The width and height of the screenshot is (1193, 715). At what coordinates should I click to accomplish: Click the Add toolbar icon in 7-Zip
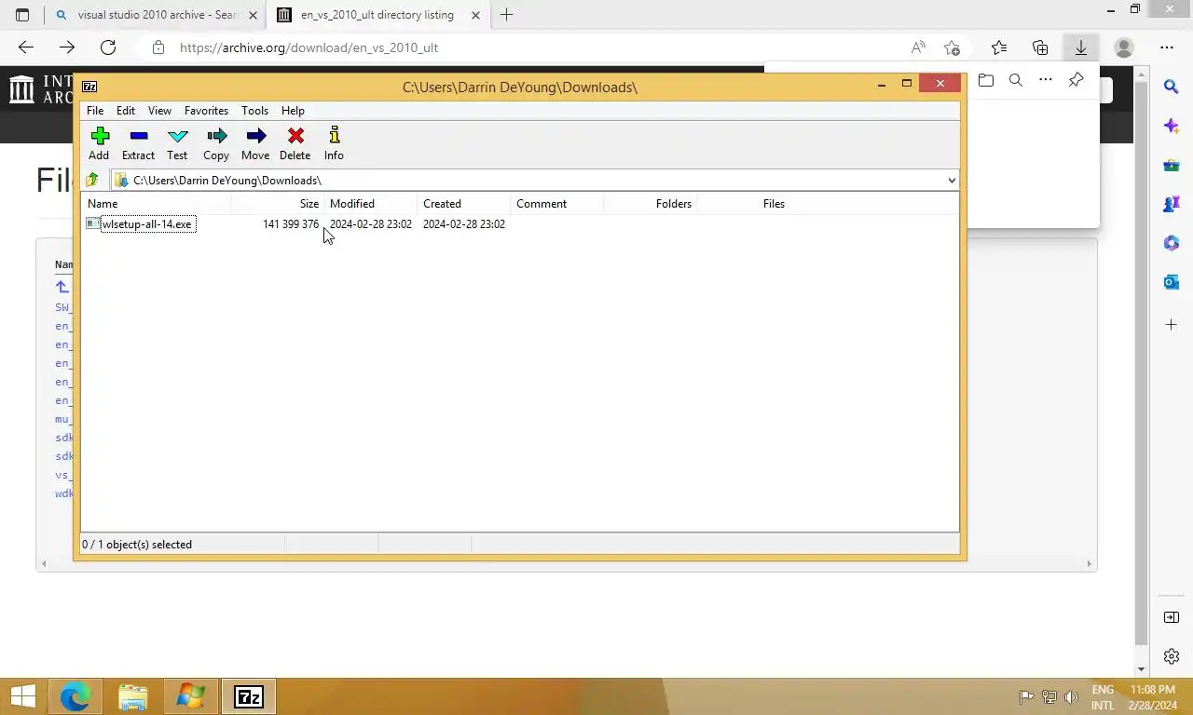tap(99, 143)
